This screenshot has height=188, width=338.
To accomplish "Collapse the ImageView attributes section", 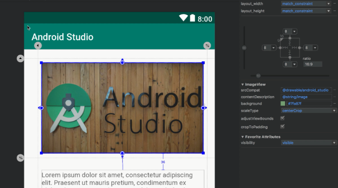I will click(x=242, y=84).
